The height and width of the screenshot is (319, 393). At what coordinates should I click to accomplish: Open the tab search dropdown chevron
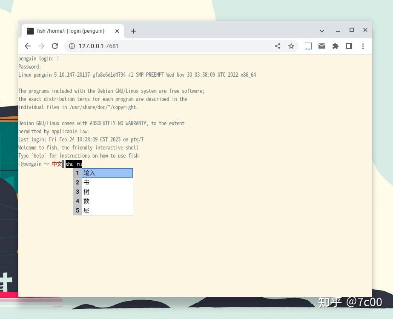[x=322, y=31]
